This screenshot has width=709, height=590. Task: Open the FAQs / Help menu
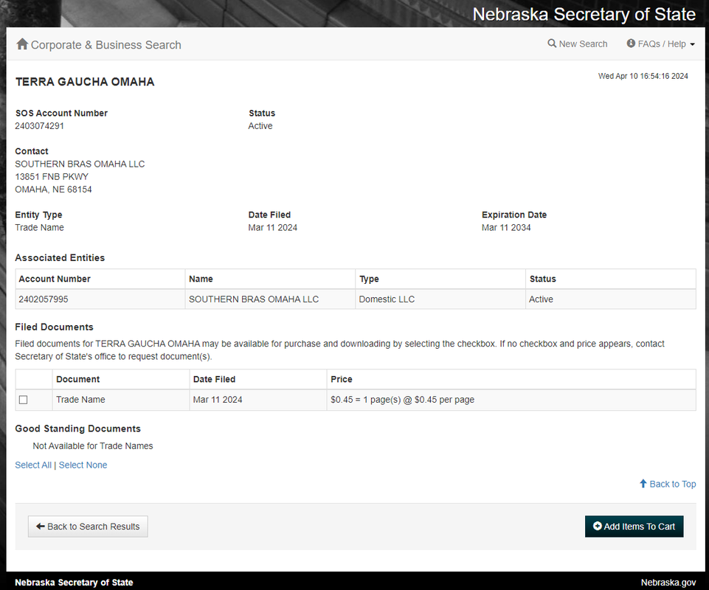pos(660,44)
